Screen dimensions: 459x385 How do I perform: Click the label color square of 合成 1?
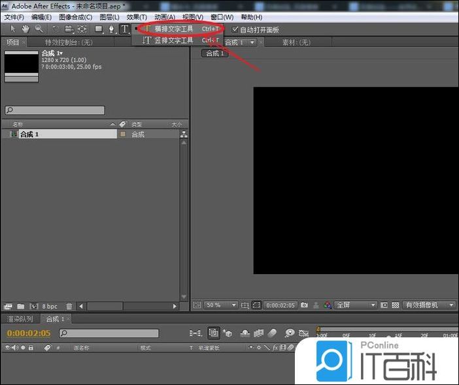coord(122,134)
